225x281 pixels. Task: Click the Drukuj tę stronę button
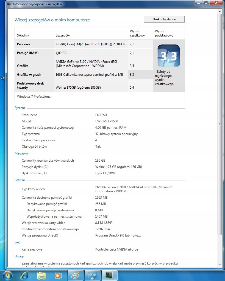pos(164,19)
